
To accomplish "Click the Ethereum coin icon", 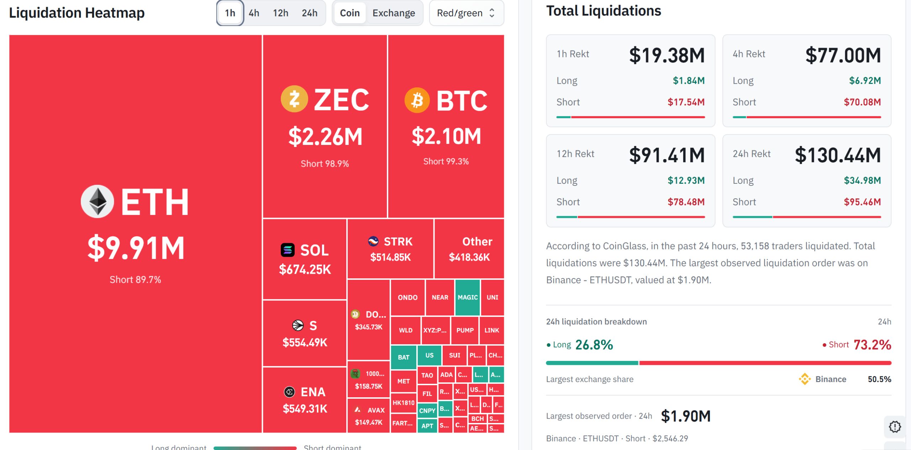I will (x=97, y=202).
